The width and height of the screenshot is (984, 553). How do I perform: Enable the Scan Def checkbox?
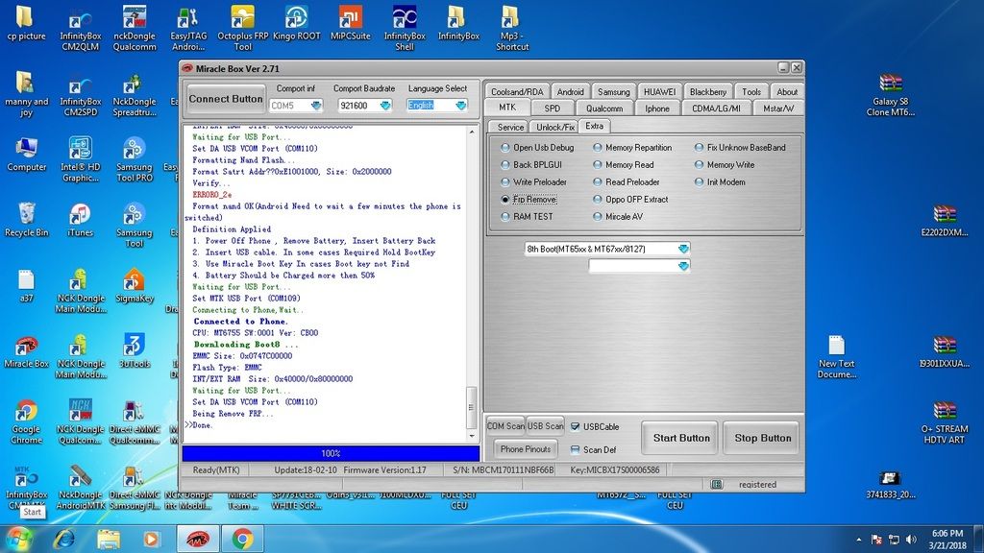pos(575,449)
